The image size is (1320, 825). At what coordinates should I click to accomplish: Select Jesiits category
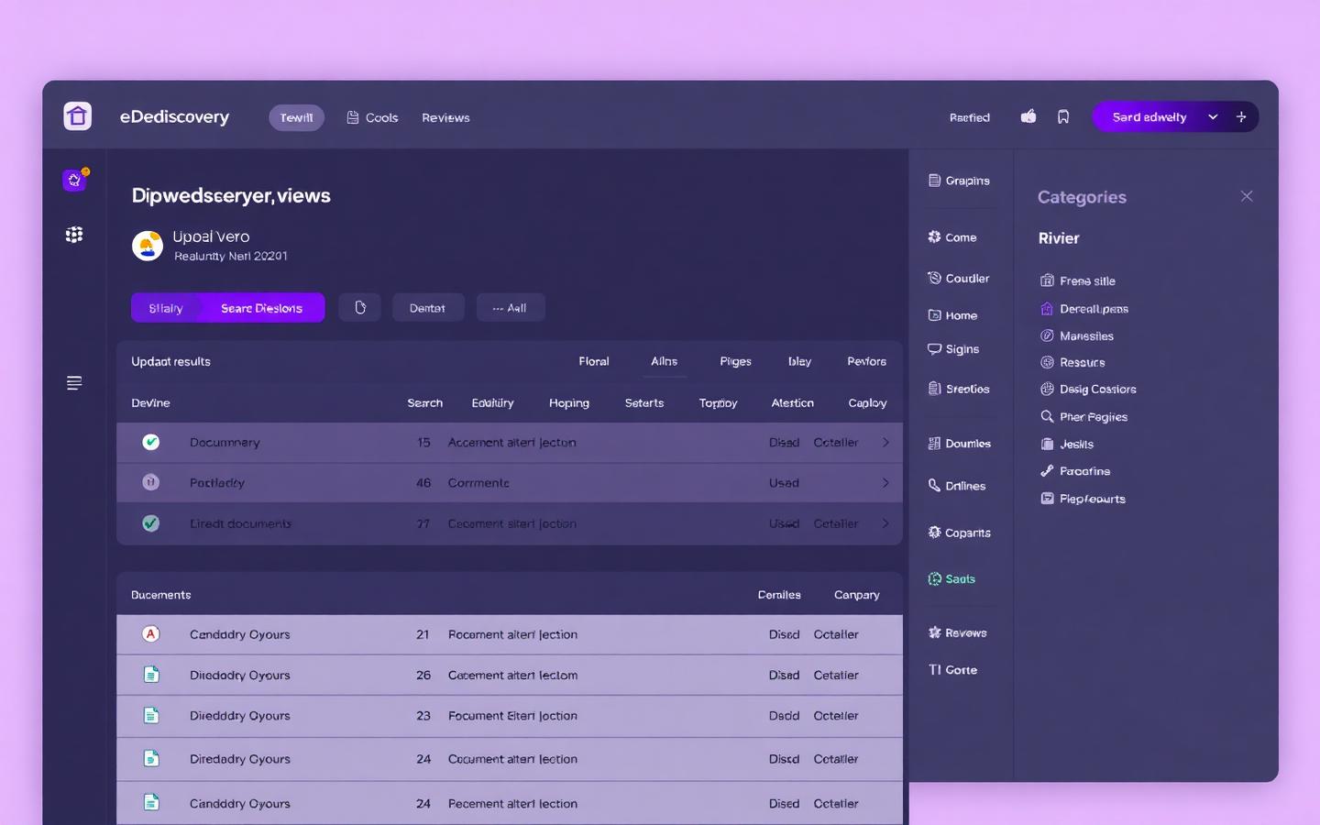tap(1067, 445)
